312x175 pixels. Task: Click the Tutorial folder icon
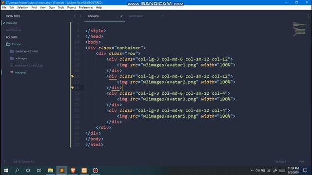8,44
